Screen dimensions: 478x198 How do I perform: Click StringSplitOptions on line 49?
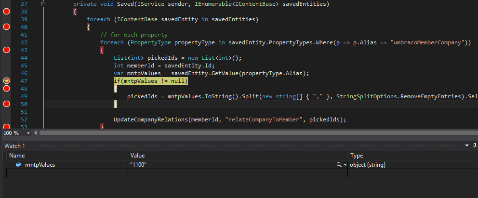click(366, 96)
